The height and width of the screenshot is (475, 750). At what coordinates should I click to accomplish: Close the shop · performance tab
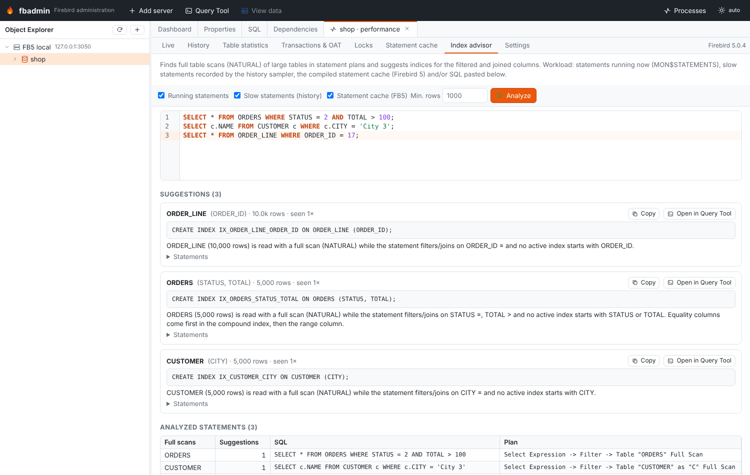[x=407, y=29]
